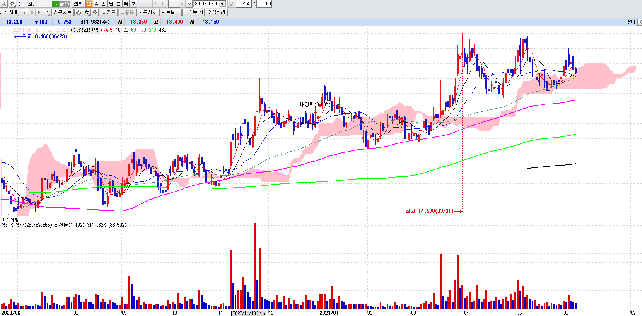Click the won currency ₩ icon
642x316 pixels.
(x=86, y=12)
